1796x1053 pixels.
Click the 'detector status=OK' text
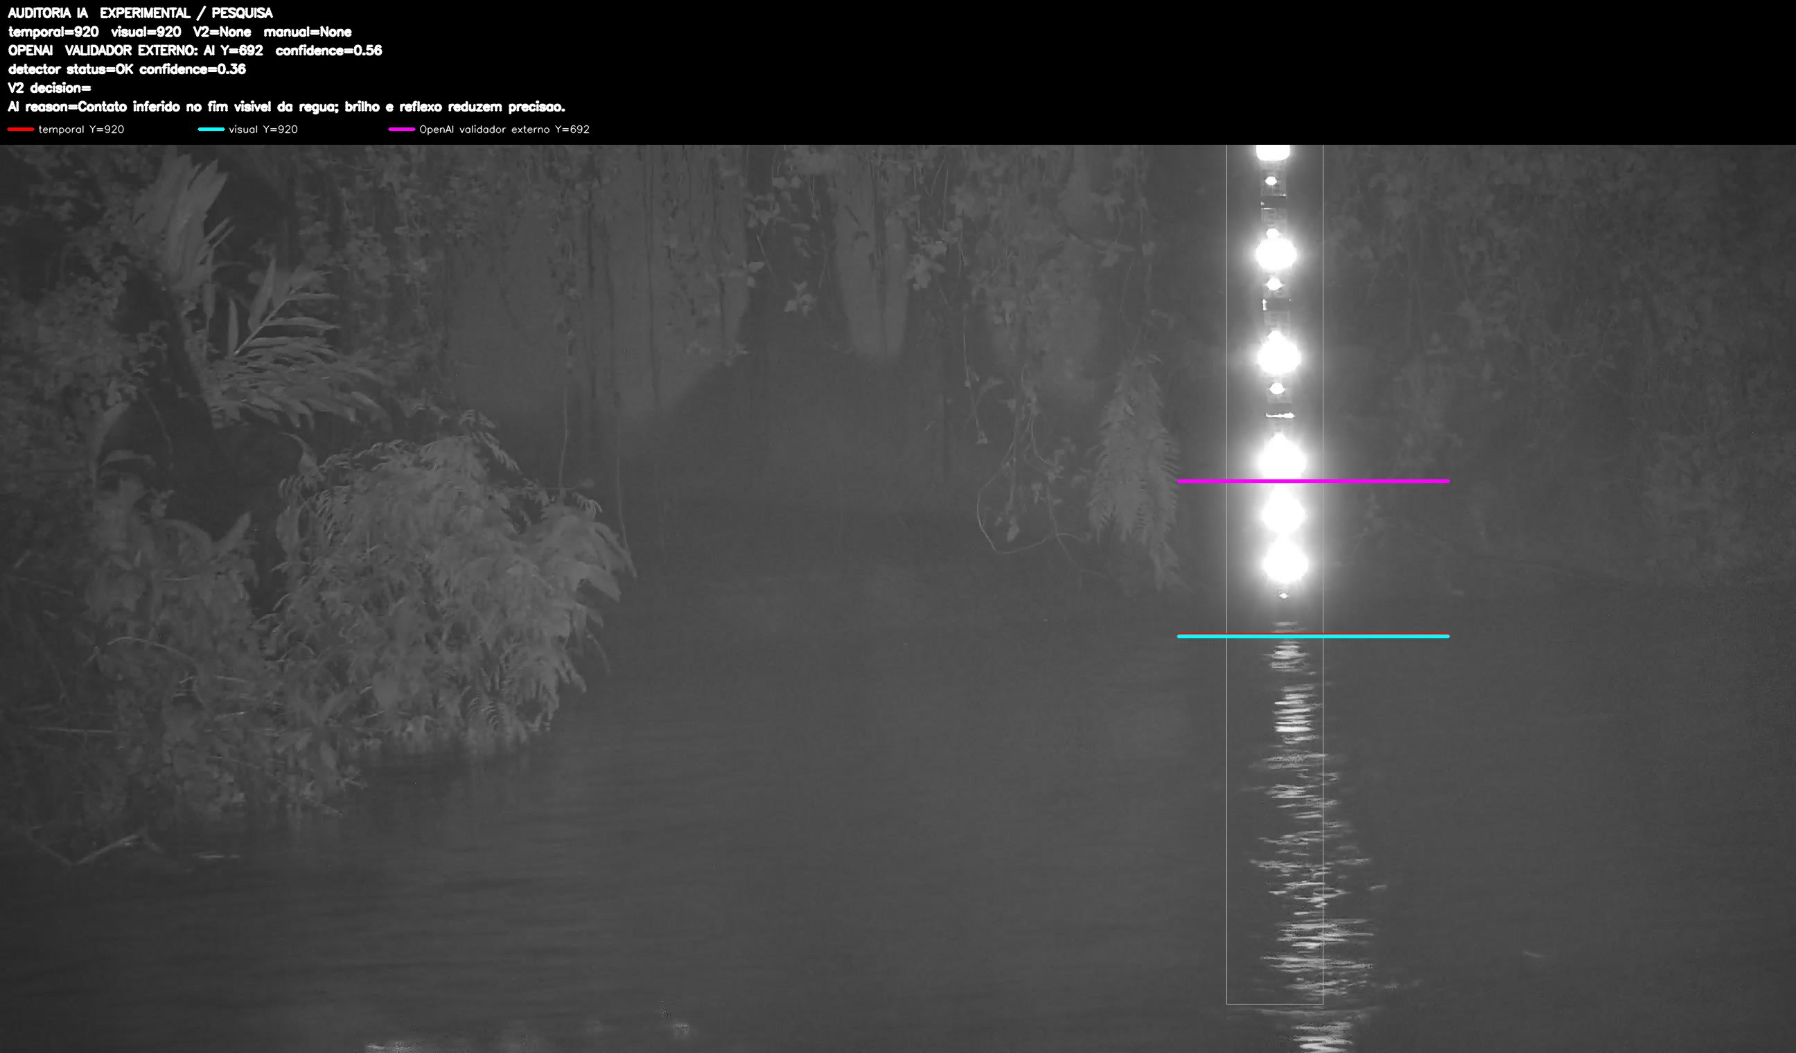click(x=71, y=69)
